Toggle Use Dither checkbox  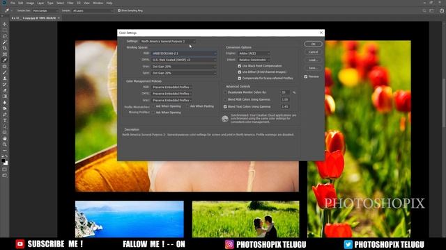(x=240, y=72)
